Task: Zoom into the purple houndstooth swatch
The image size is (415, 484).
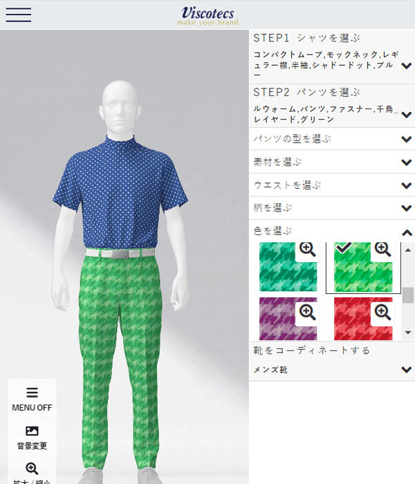Action: [307, 313]
